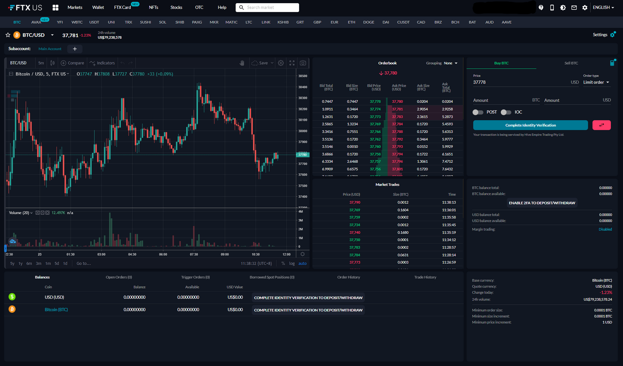Expand the Volume (20) indicator chevron
This screenshot has width=623, height=366.
pyautogui.click(x=32, y=213)
